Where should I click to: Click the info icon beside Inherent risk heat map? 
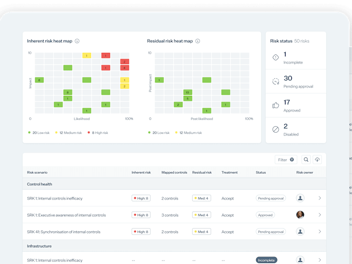click(x=77, y=41)
